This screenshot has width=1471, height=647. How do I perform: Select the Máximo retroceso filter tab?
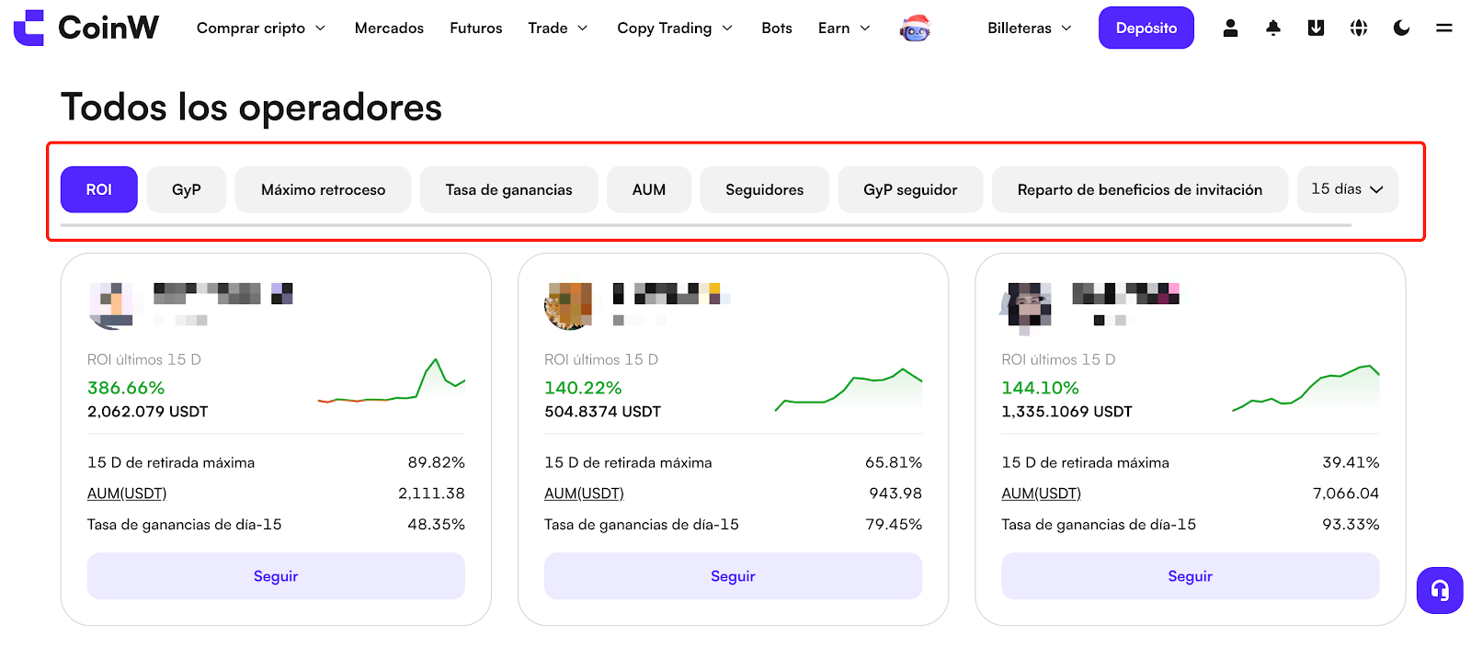(323, 189)
